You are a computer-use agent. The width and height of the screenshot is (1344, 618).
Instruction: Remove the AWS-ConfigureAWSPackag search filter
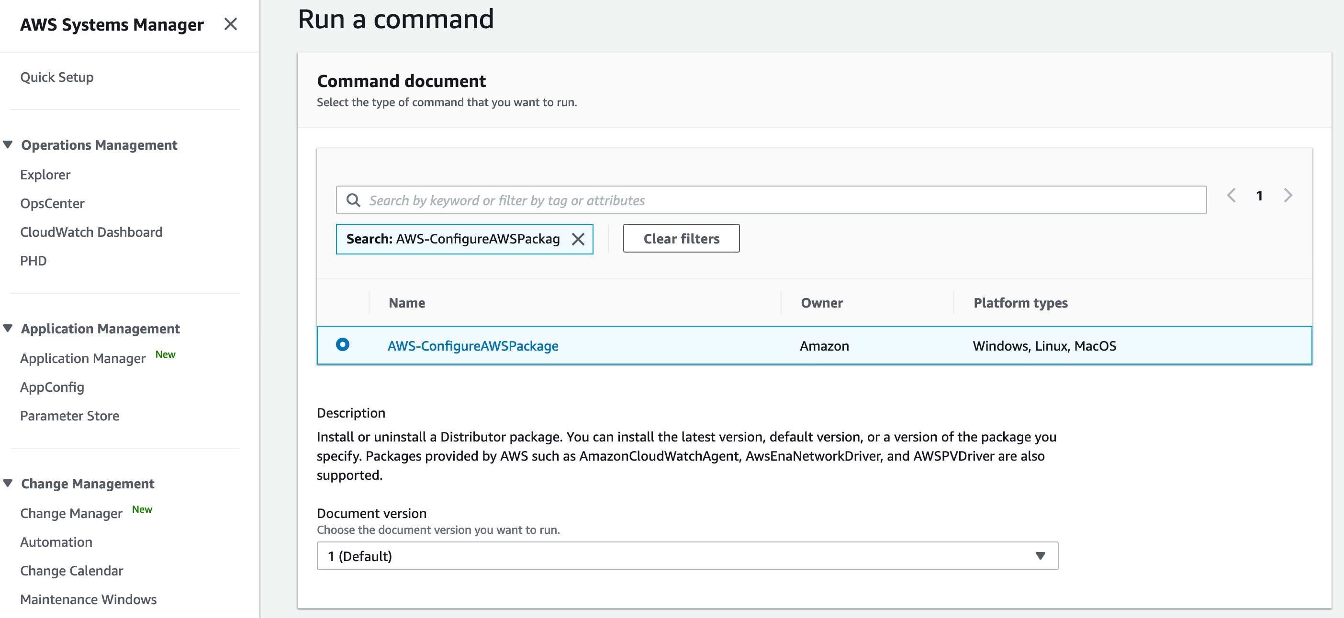coord(578,239)
